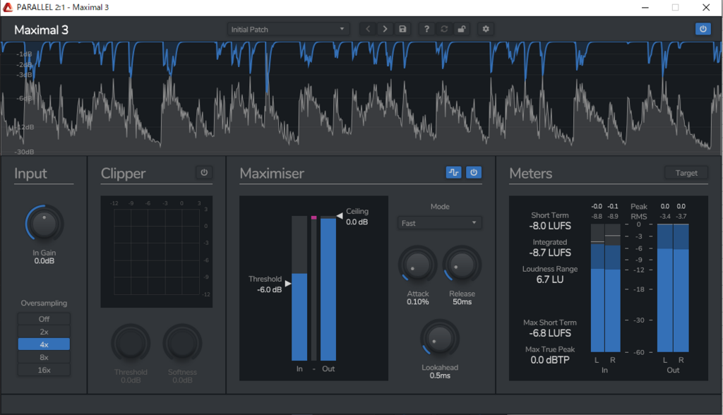
Task: Click the Clipper Threshold knob
Action: click(x=131, y=343)
